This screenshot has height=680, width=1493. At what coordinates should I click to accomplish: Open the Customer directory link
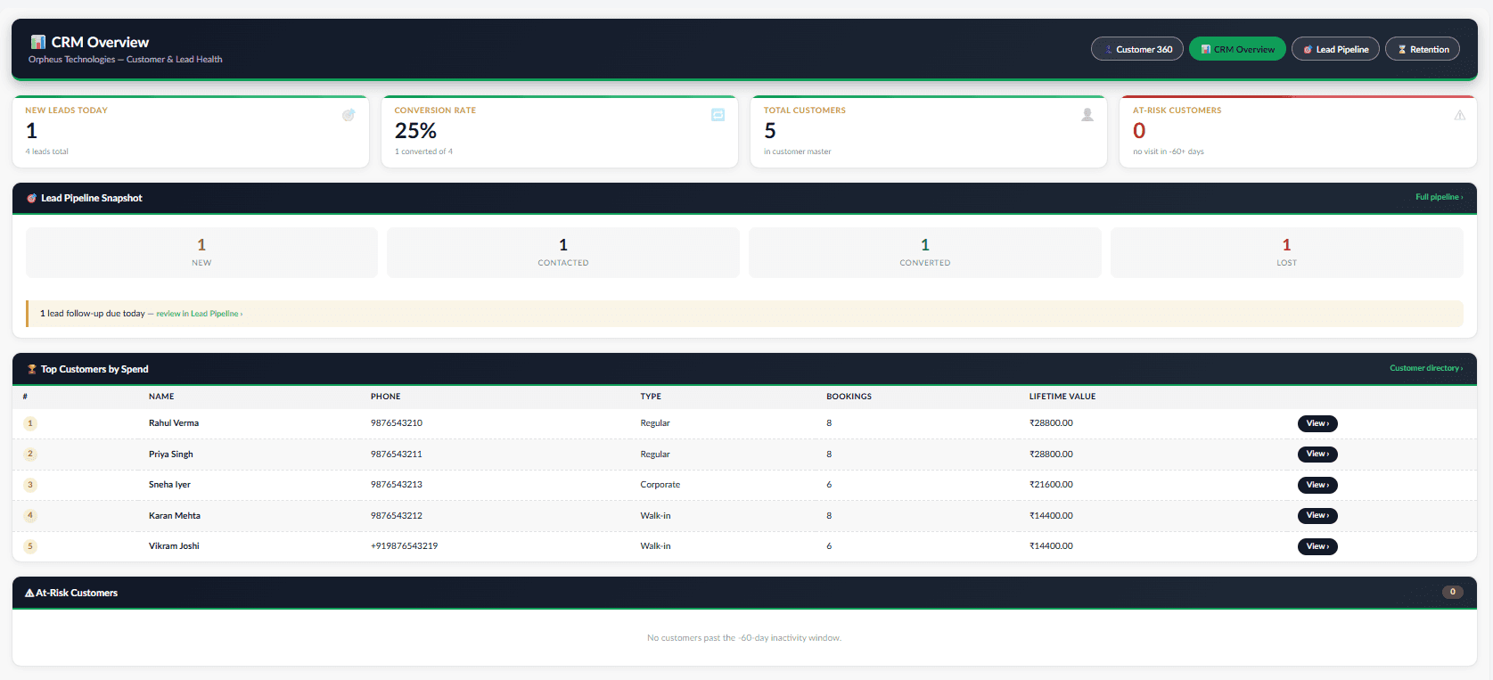point(1426,368)
